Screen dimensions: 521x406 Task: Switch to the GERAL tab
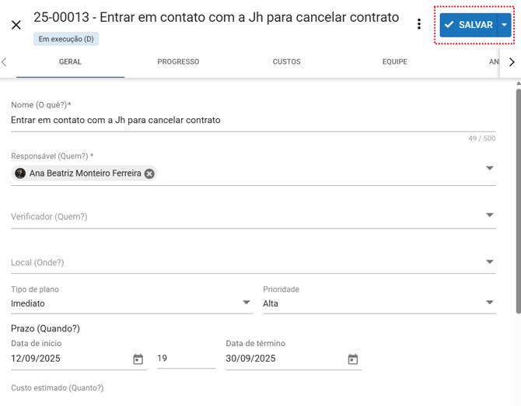[x=70, y=61]
